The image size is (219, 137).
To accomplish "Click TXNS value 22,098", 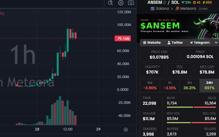I will (149, 103).
